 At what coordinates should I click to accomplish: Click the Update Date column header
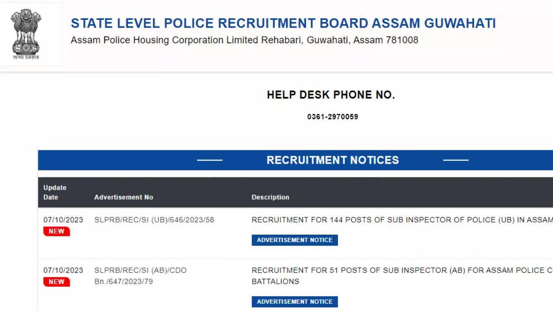pyautogui.click(x=55, y=192)
